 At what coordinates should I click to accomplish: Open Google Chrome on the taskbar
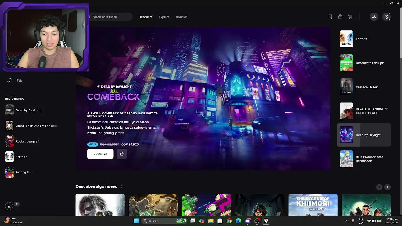tap(229, 221)
